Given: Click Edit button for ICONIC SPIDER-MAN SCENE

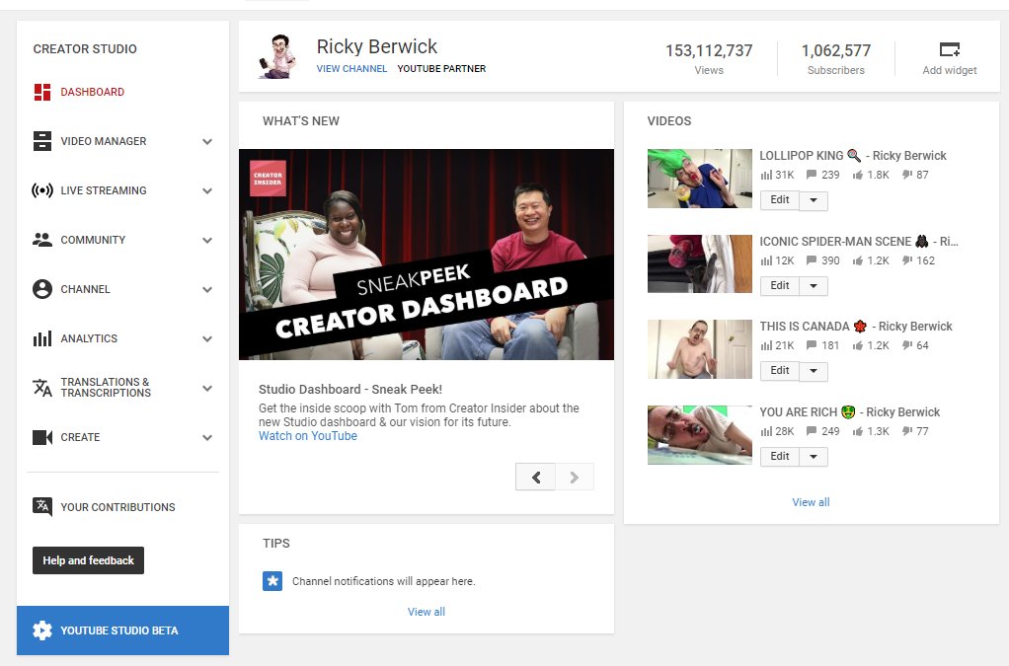Looking at the screenshot, I should 780,285.
